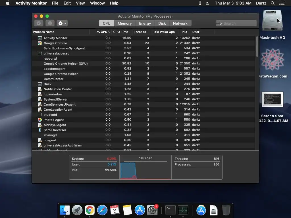Select the CommCenter process row
This screenshot has width=291, height=218.
point(144,79)
